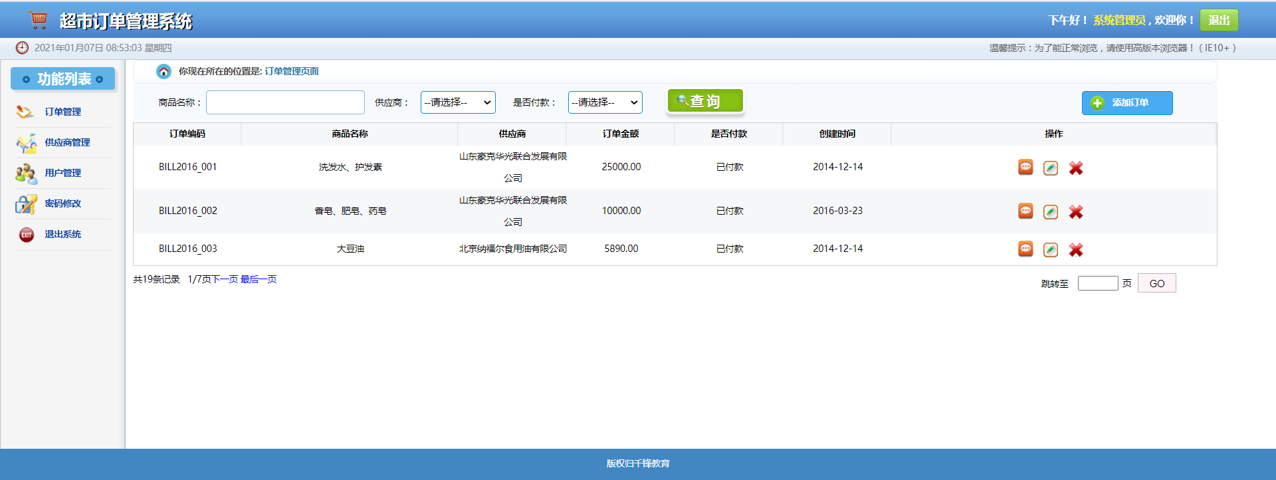The image size is (1276, 480).
Task: Delete order BILL2016_003 with the red X
Action: tap(1076, 250)
